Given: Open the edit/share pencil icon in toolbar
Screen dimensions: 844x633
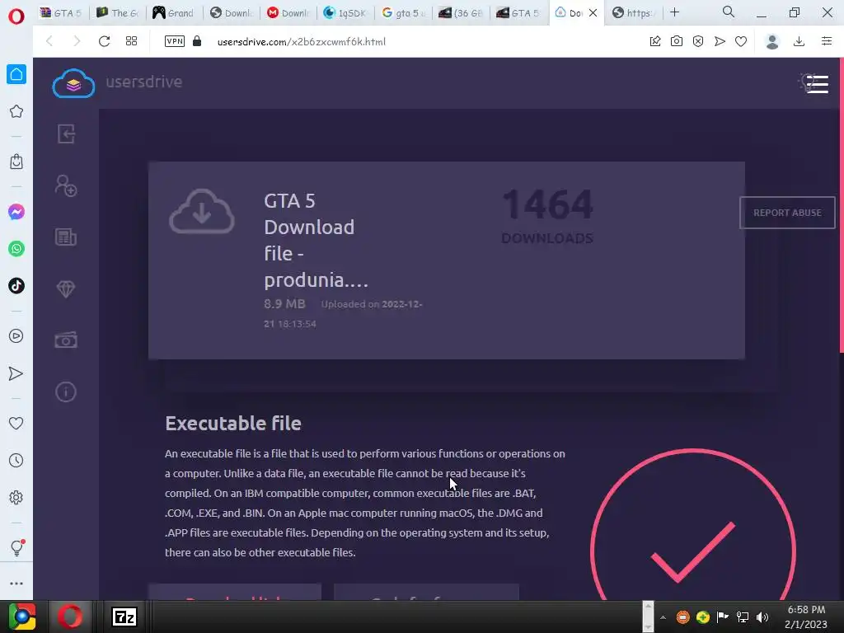Looking at the screenshot, I should pyautogui.click(x=655, y=41).
